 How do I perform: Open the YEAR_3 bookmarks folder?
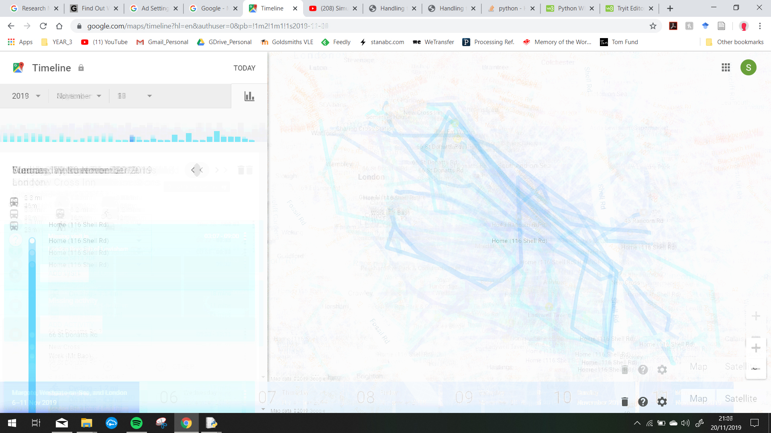(57, 42)
